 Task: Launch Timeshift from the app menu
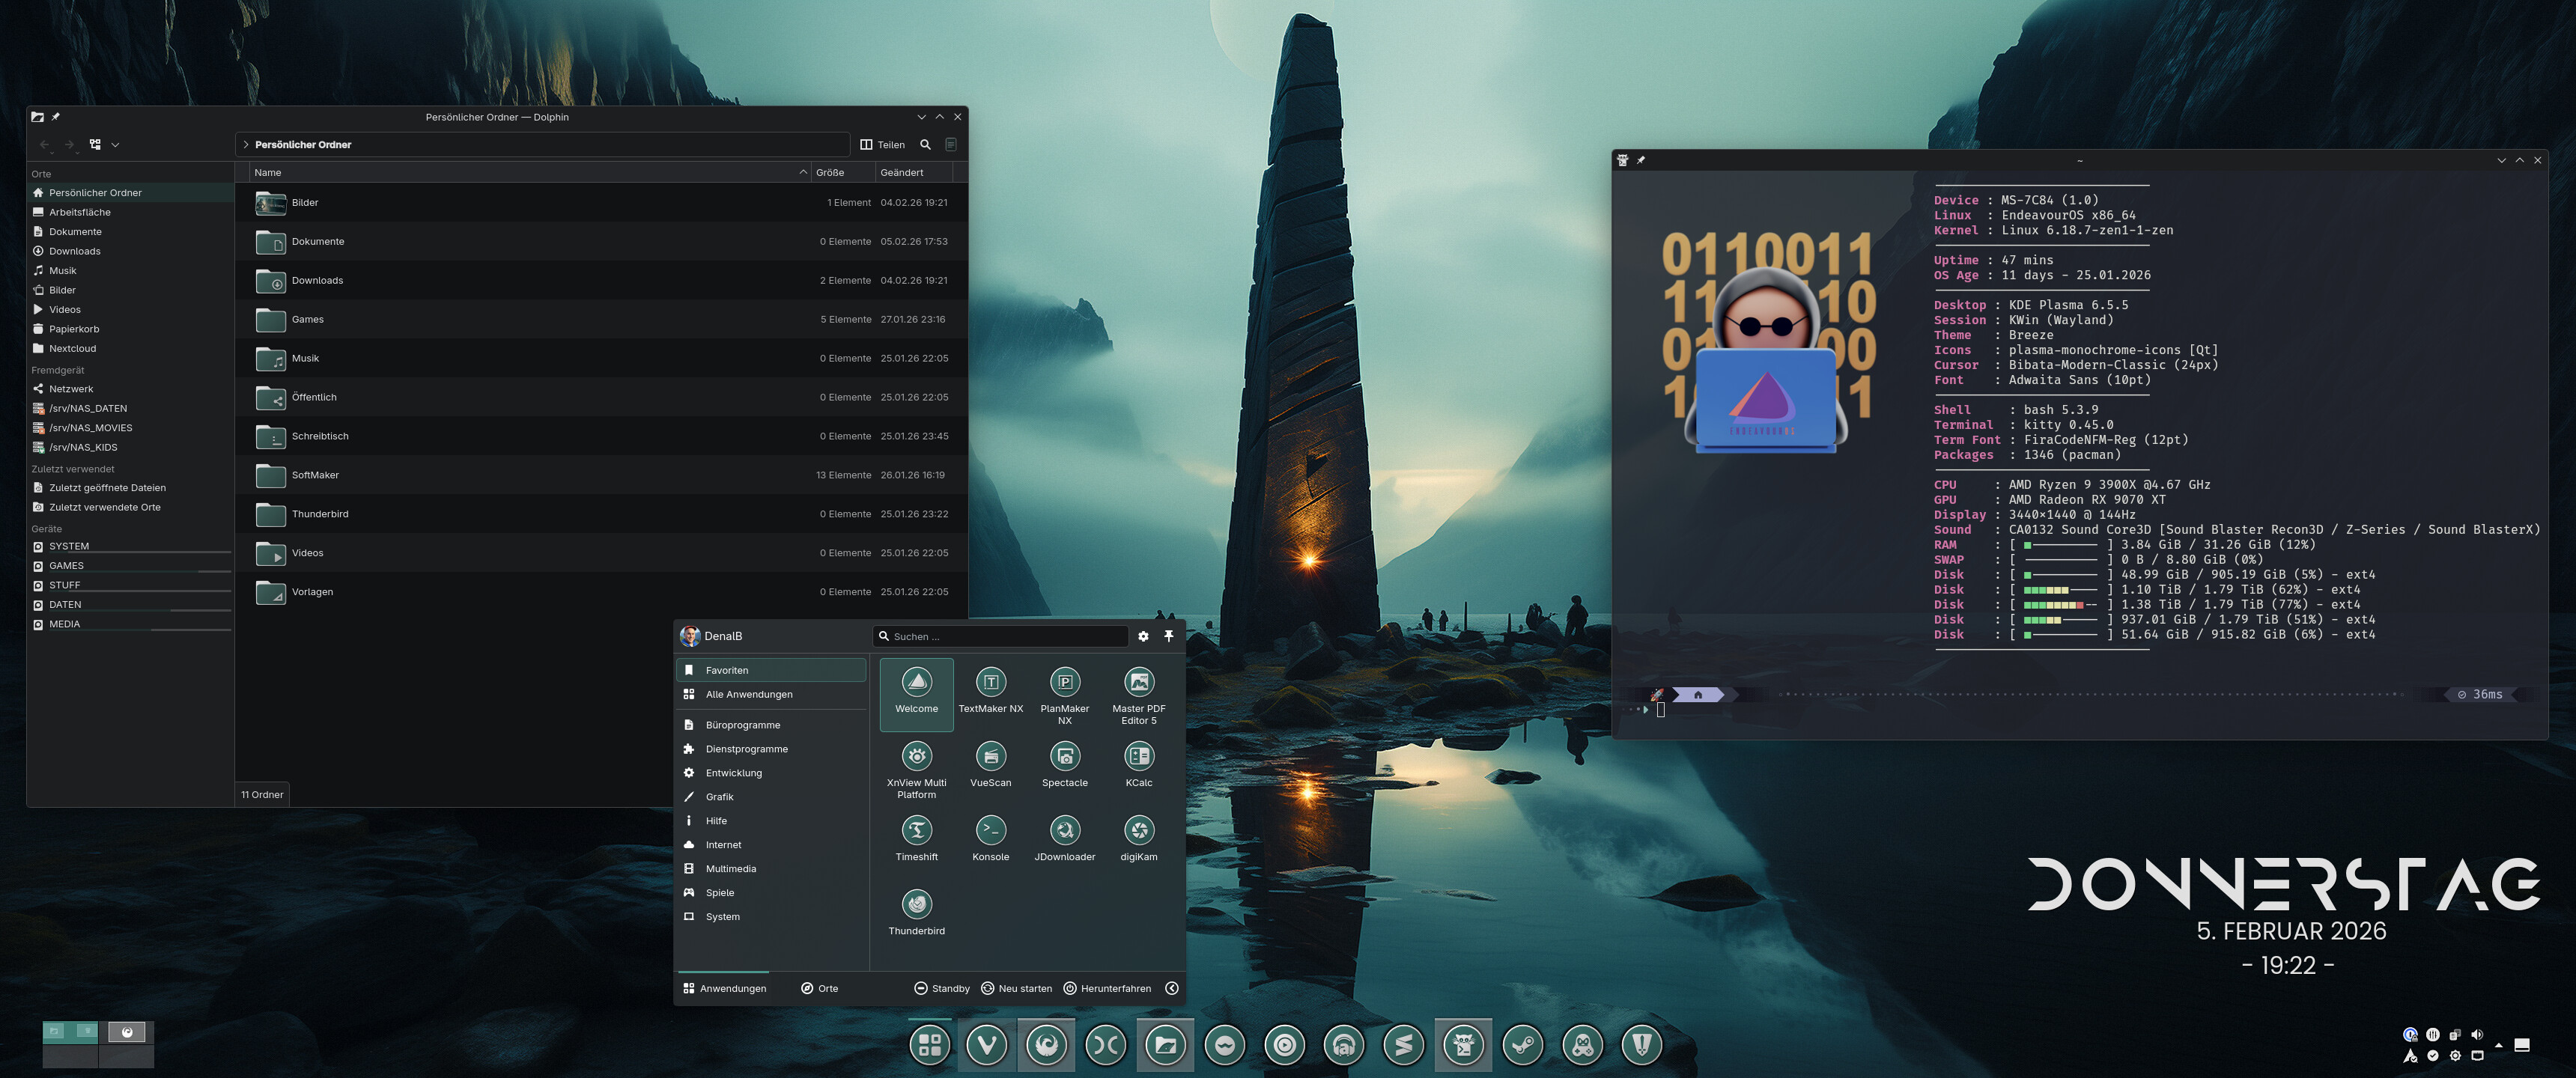coord(916,831)
